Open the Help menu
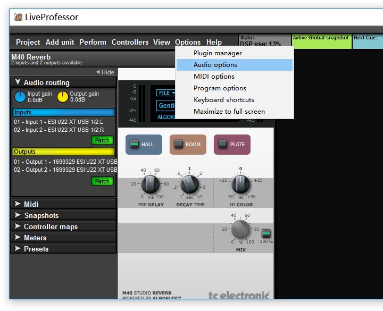383x311 pixels. 214,42
